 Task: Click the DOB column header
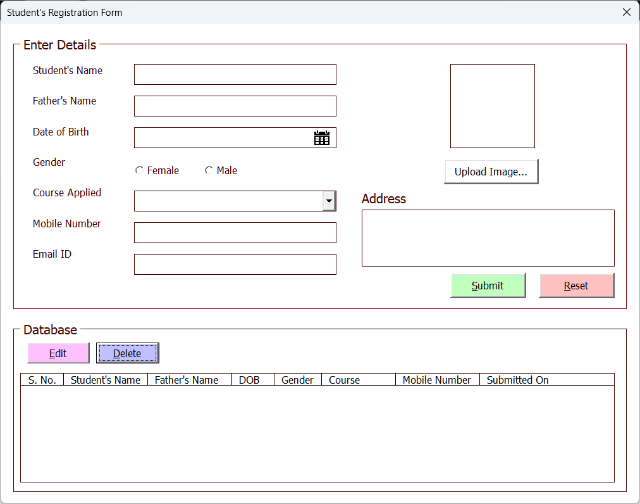point(253,380)
